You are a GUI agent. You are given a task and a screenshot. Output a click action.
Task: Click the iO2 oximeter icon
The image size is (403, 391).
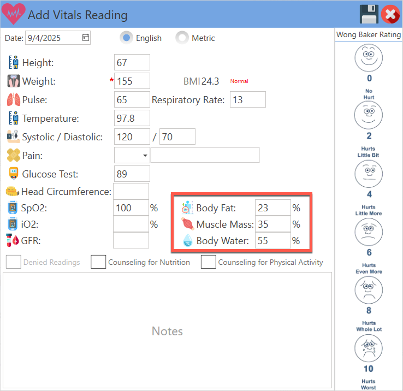(13, 224)
